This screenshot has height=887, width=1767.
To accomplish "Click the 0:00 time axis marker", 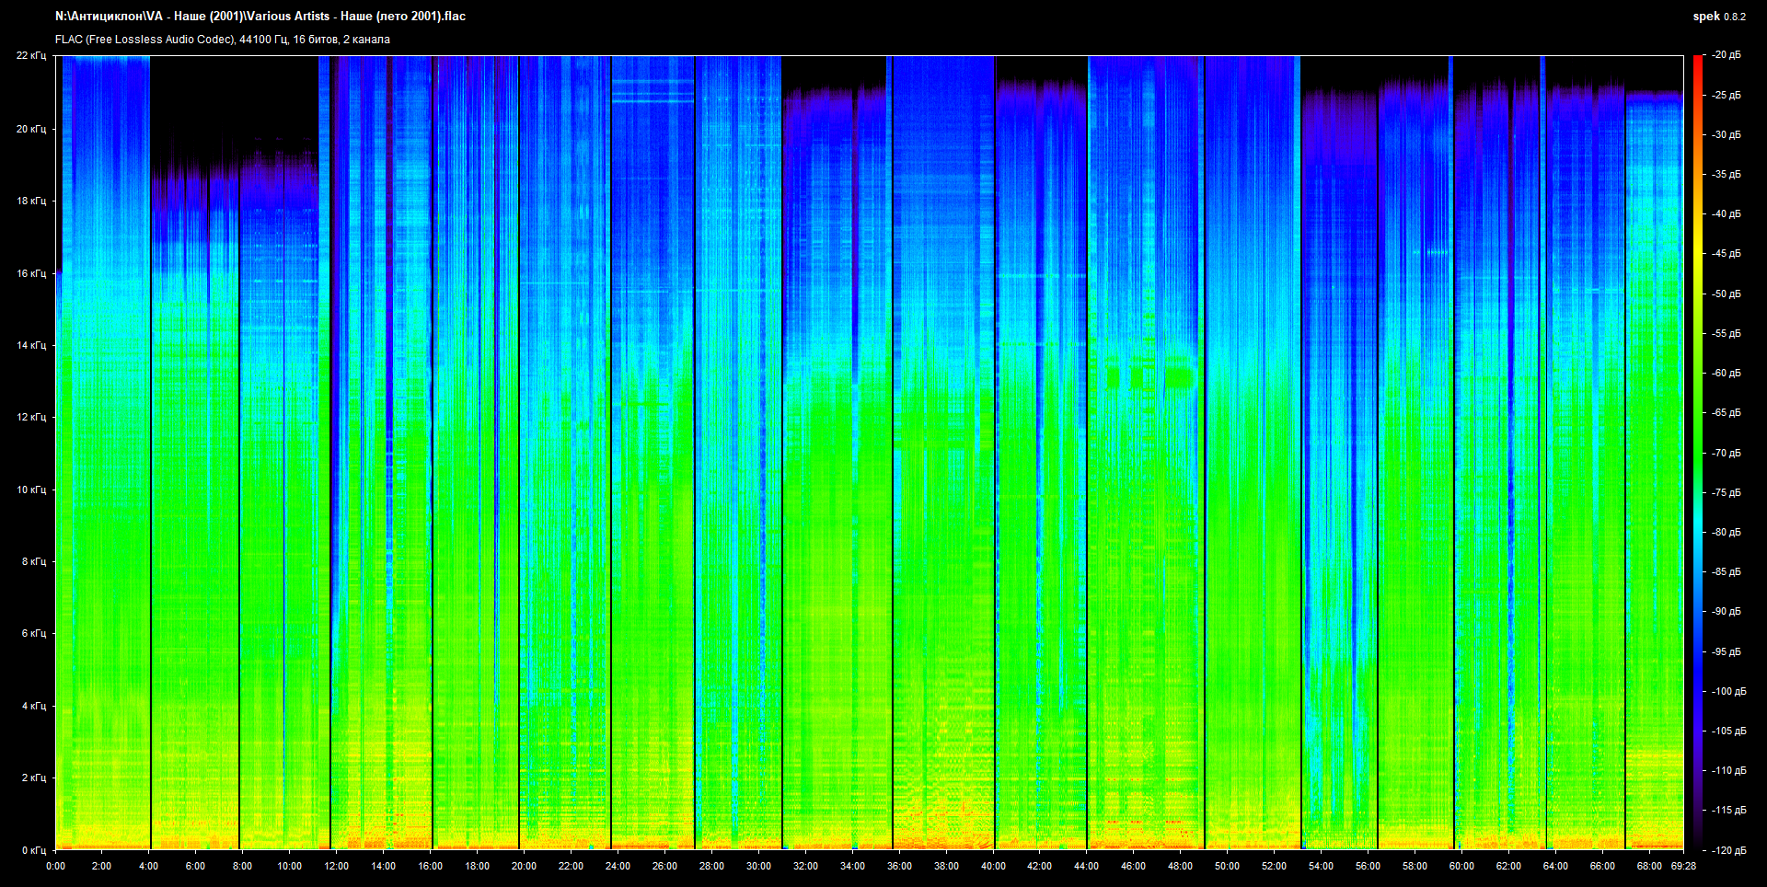I will [x=55, y=866].
